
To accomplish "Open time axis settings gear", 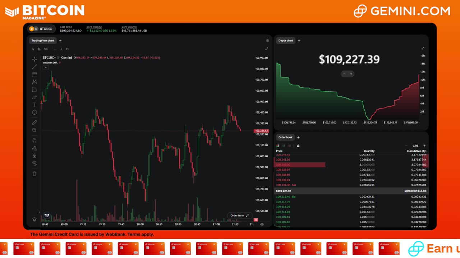I will [x=262, y=224].
